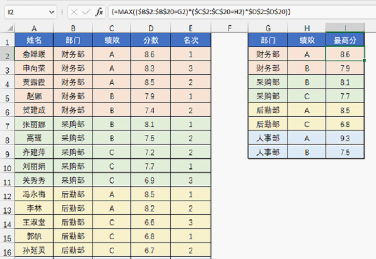Select the name cell 高瑶
The height and width of the screenshot is (259, 376).
(x=34, y=138)
